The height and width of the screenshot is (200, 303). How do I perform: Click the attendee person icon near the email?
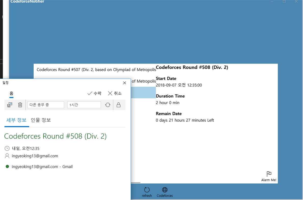[6, 156]
